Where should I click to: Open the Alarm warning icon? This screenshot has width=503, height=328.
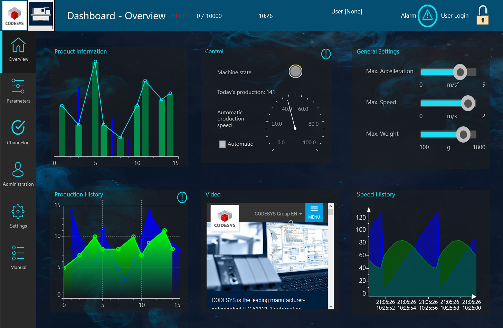(427, 16)
